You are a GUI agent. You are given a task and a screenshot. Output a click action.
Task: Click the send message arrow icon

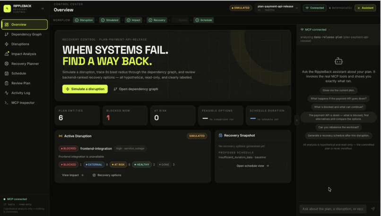click(x=373, y=209)
